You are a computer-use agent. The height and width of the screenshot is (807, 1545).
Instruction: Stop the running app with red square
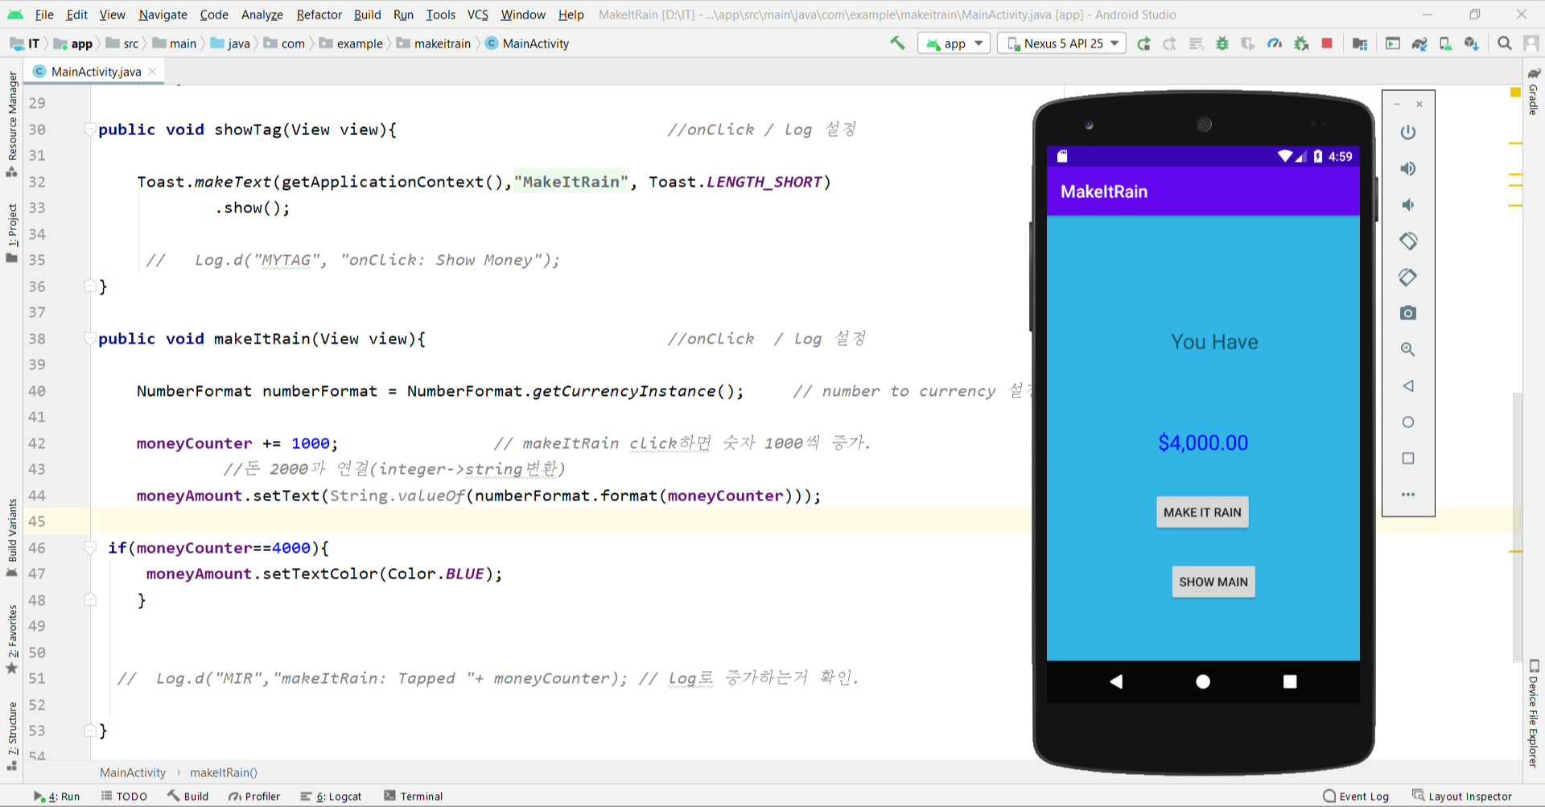tap(1328, 43)
